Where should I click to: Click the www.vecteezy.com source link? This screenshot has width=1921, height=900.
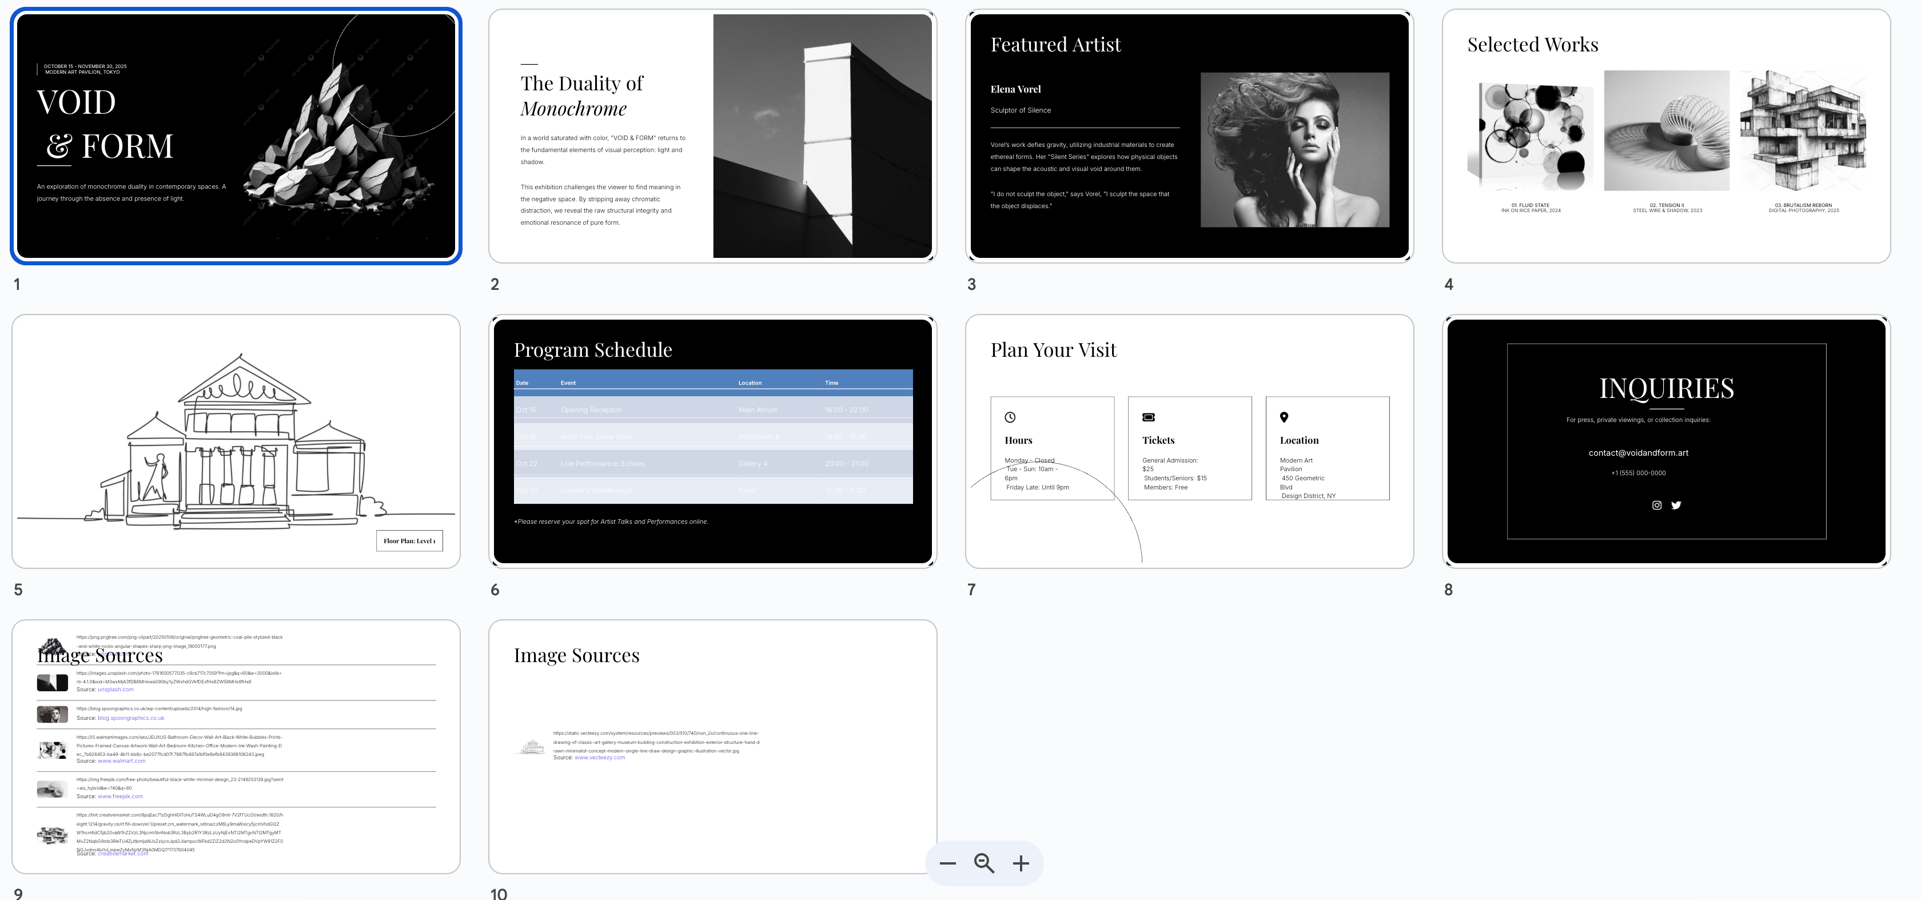click(600, 758)
